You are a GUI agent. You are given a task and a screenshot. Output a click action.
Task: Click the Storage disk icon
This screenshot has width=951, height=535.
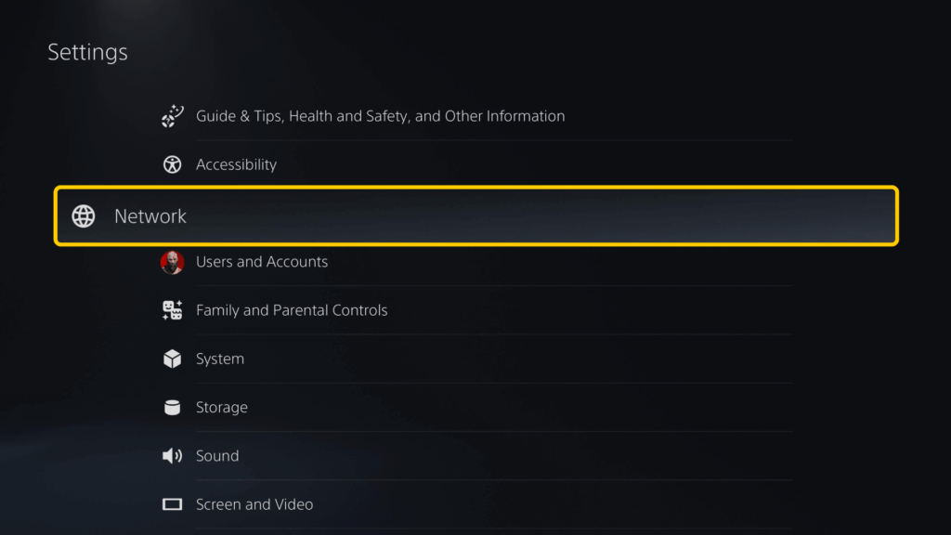[x=172, y=407]
